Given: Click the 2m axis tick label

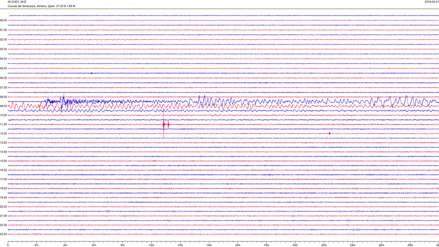Looking at the screenshot, I should [x=37, y=245].
